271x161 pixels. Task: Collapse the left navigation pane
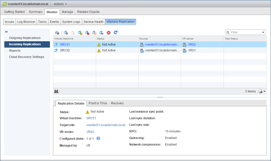coord(6,32)
